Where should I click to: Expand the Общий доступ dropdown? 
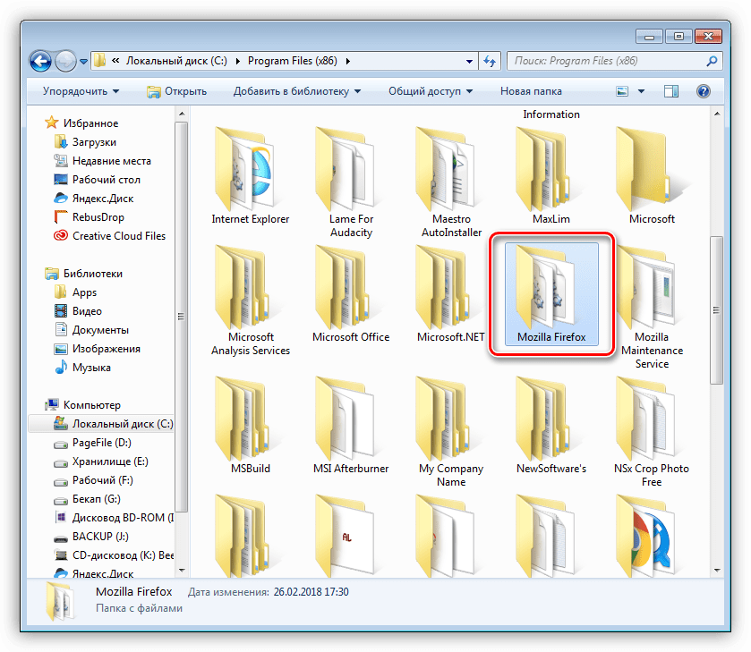point(431,91)
